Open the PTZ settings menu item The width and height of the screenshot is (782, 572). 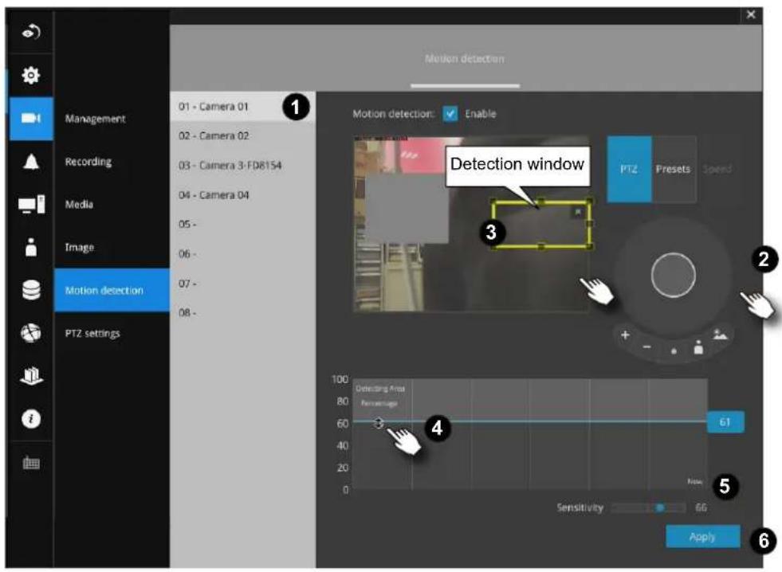click(x=92, y=333)
